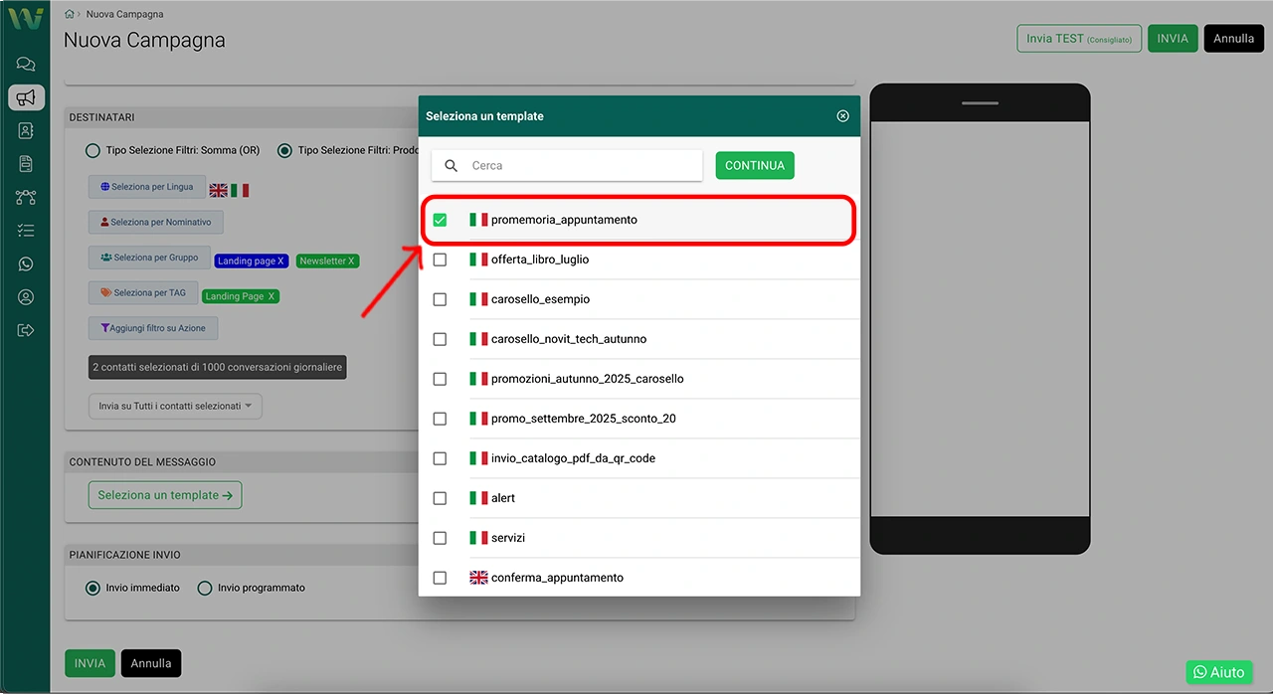
Task: Open the user profile sidebar icon
Action: coord(26,297)
